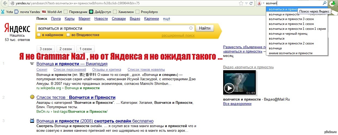The width and height of the screenshot is (338, 135).
Task: Open the URL history dropdown arrow
Action: pyautogui.click(x=246, y=4)
